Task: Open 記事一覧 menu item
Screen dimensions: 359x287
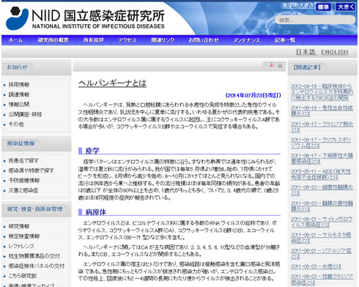Action: pos(285,40)
